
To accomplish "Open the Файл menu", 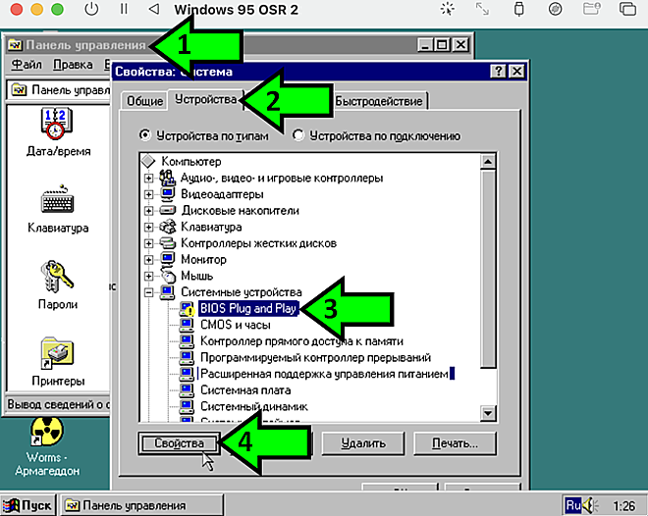I will [27, 65].
